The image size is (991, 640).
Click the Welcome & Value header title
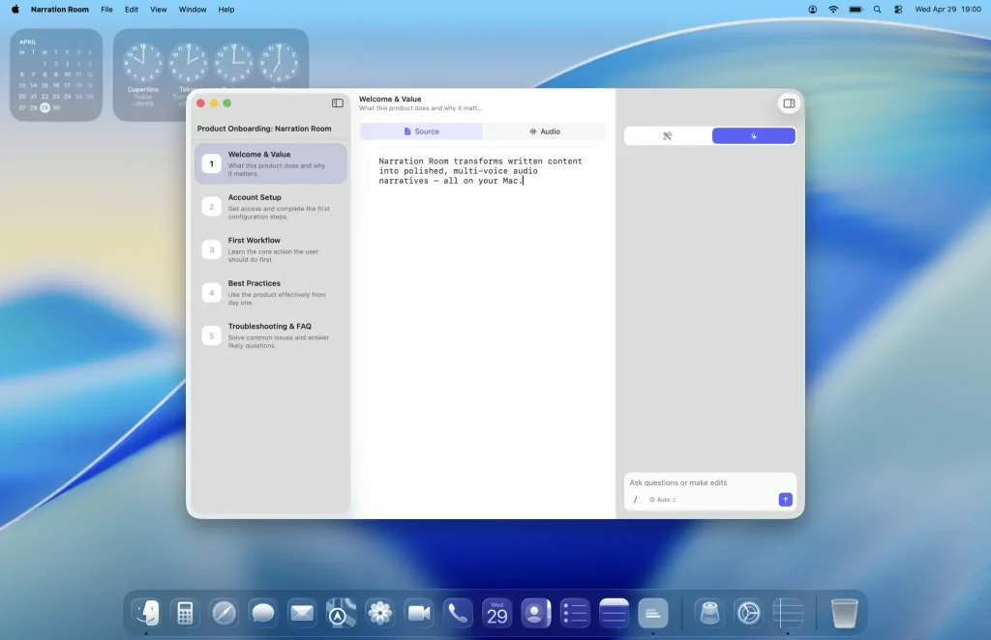[x=390, y=99]
